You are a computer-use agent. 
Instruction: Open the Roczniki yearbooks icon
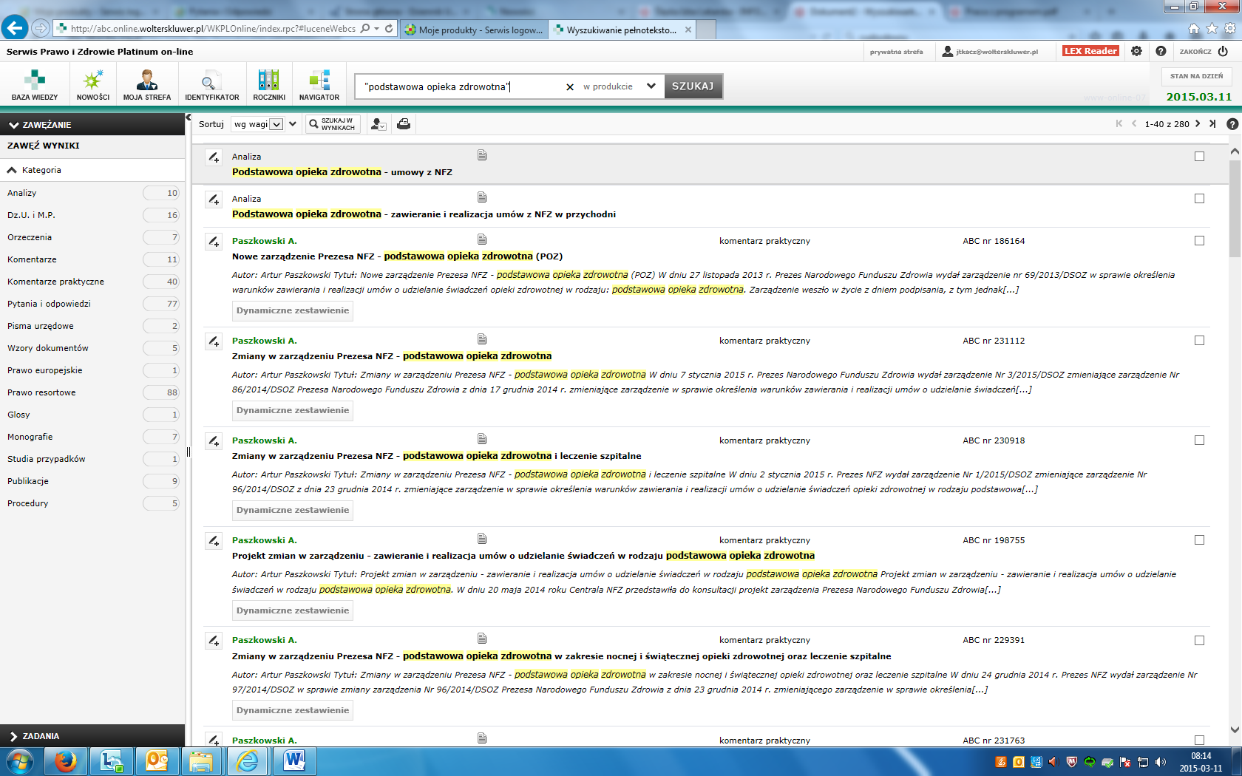269,85
